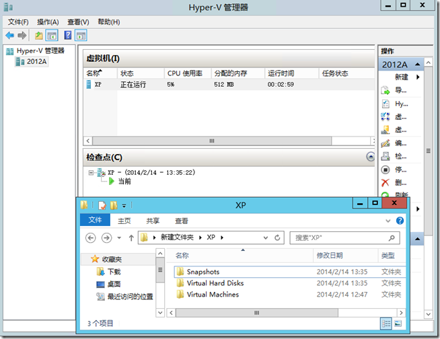Switch to the 查看 ribbon tab
440x339 pixels.
pyautogui.click(x=182, y=221)
